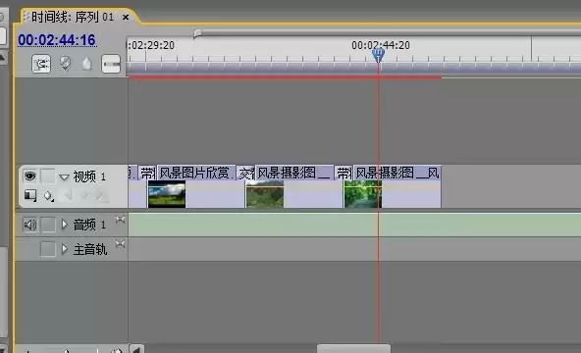
Task: Collapse the 视频 1 track
Action: coord(64,176)
